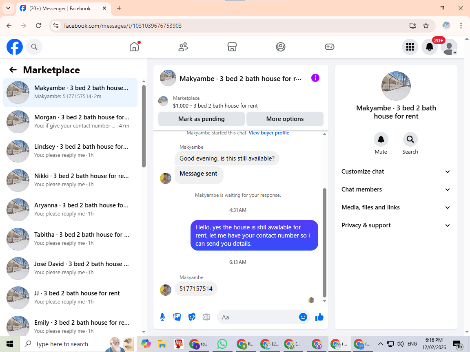The height and width of the screenshot is (352, 470).
Task: Open the Aryanna conversation
Action: point(71,209)
